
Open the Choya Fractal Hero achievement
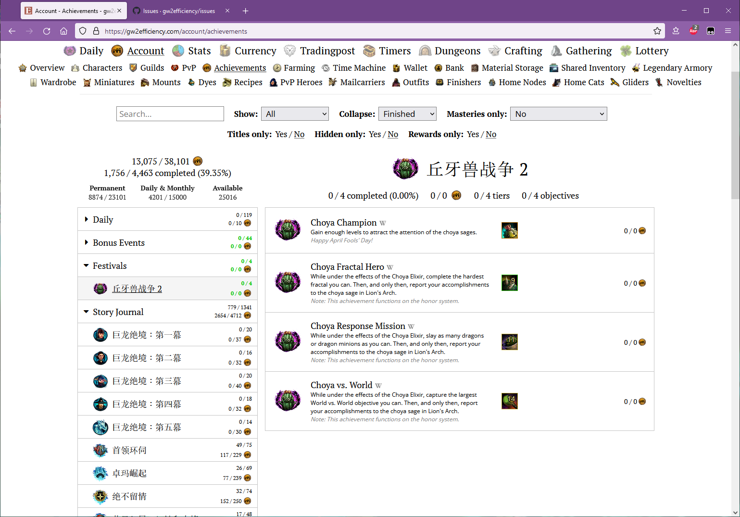click(347, 266)
